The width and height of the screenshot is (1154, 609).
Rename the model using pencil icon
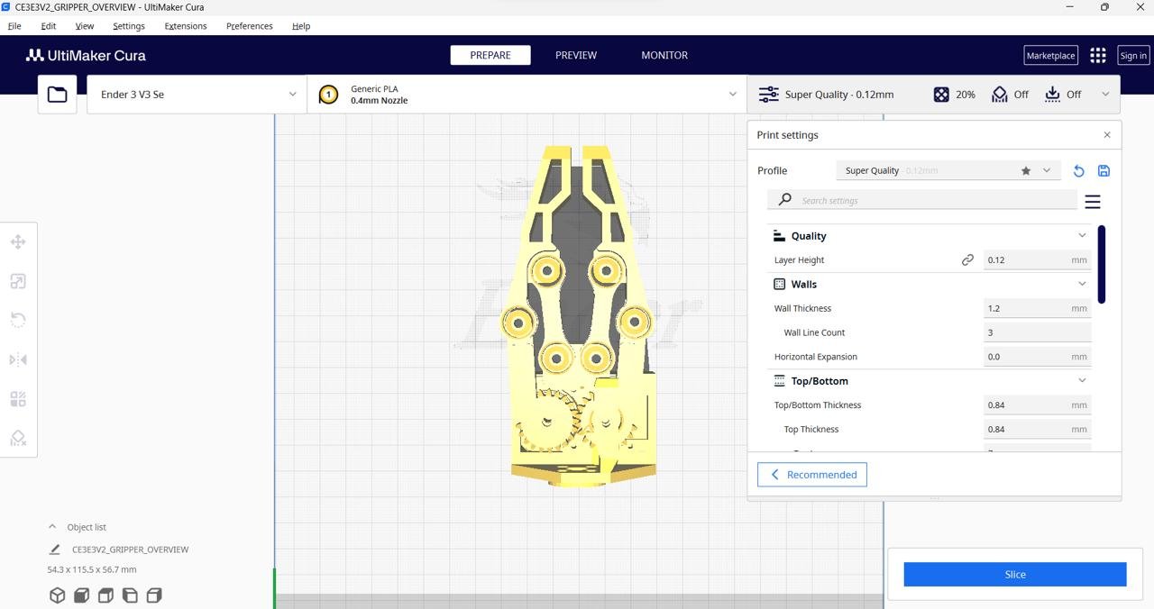click(x=54, y=550)
